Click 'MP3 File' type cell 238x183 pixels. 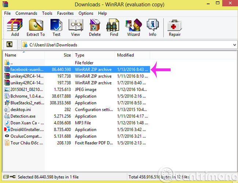(83, 123)
